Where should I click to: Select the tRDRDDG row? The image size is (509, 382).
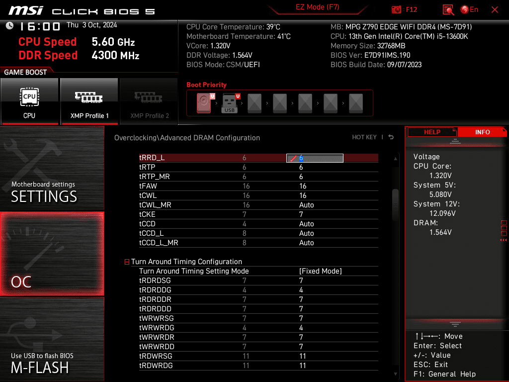(258, 290)
